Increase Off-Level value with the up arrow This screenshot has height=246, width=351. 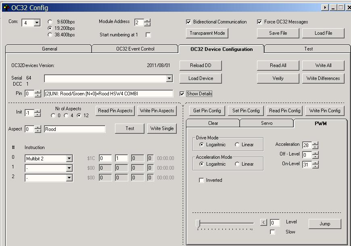coord(315,153)
